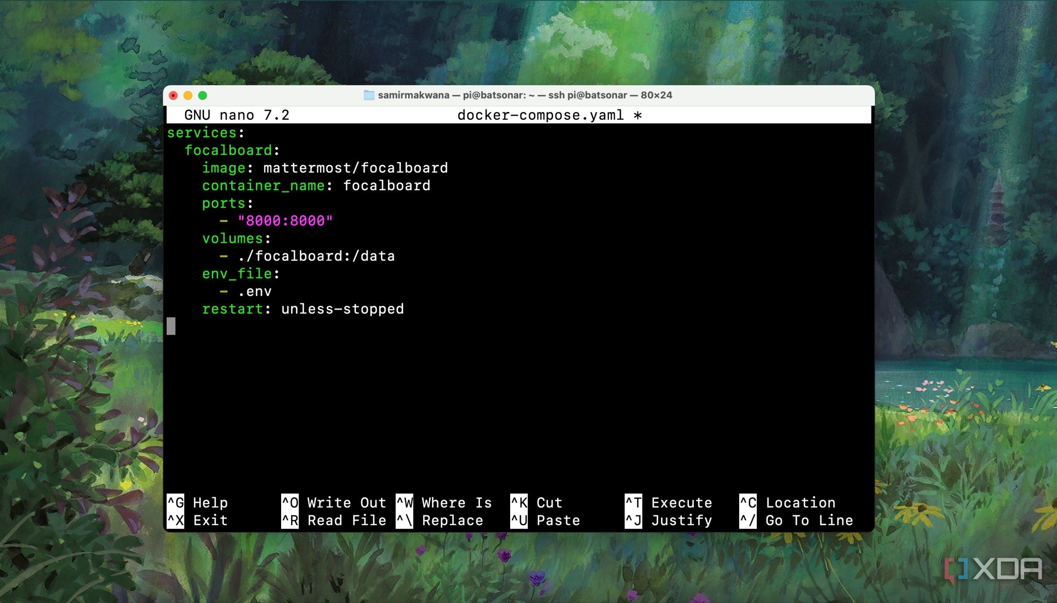The height and width of the screenshot is (603, 1057).
Task: Click the folder icon in the title bar
Action: pos(369,95)
